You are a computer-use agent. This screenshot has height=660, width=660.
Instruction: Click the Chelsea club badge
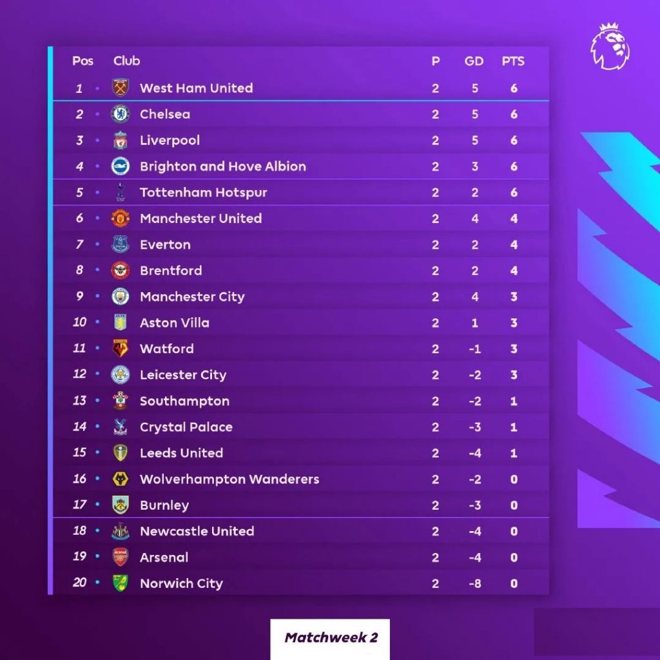[121, 114]
